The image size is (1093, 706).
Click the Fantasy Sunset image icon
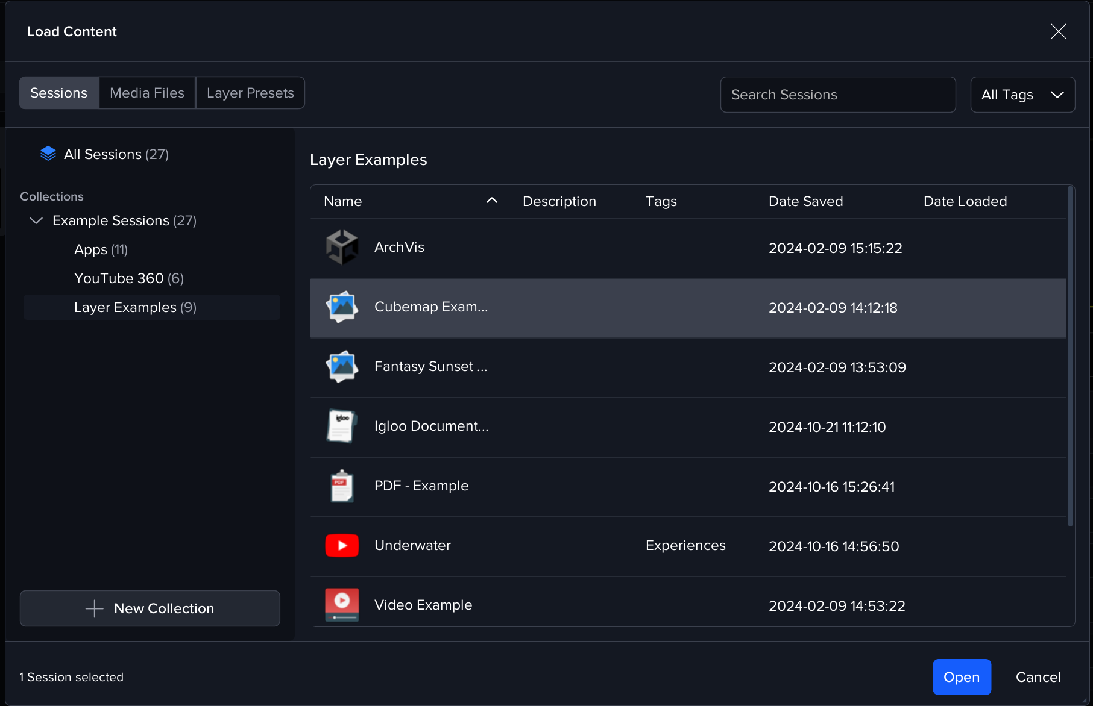pos(342,367)
